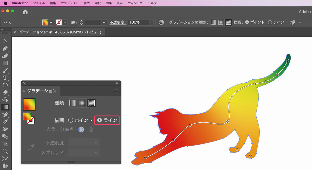This screenshot has height=170, width=312.
Task: Enable the ライン drawing option
Action: [x=100, y=120]
